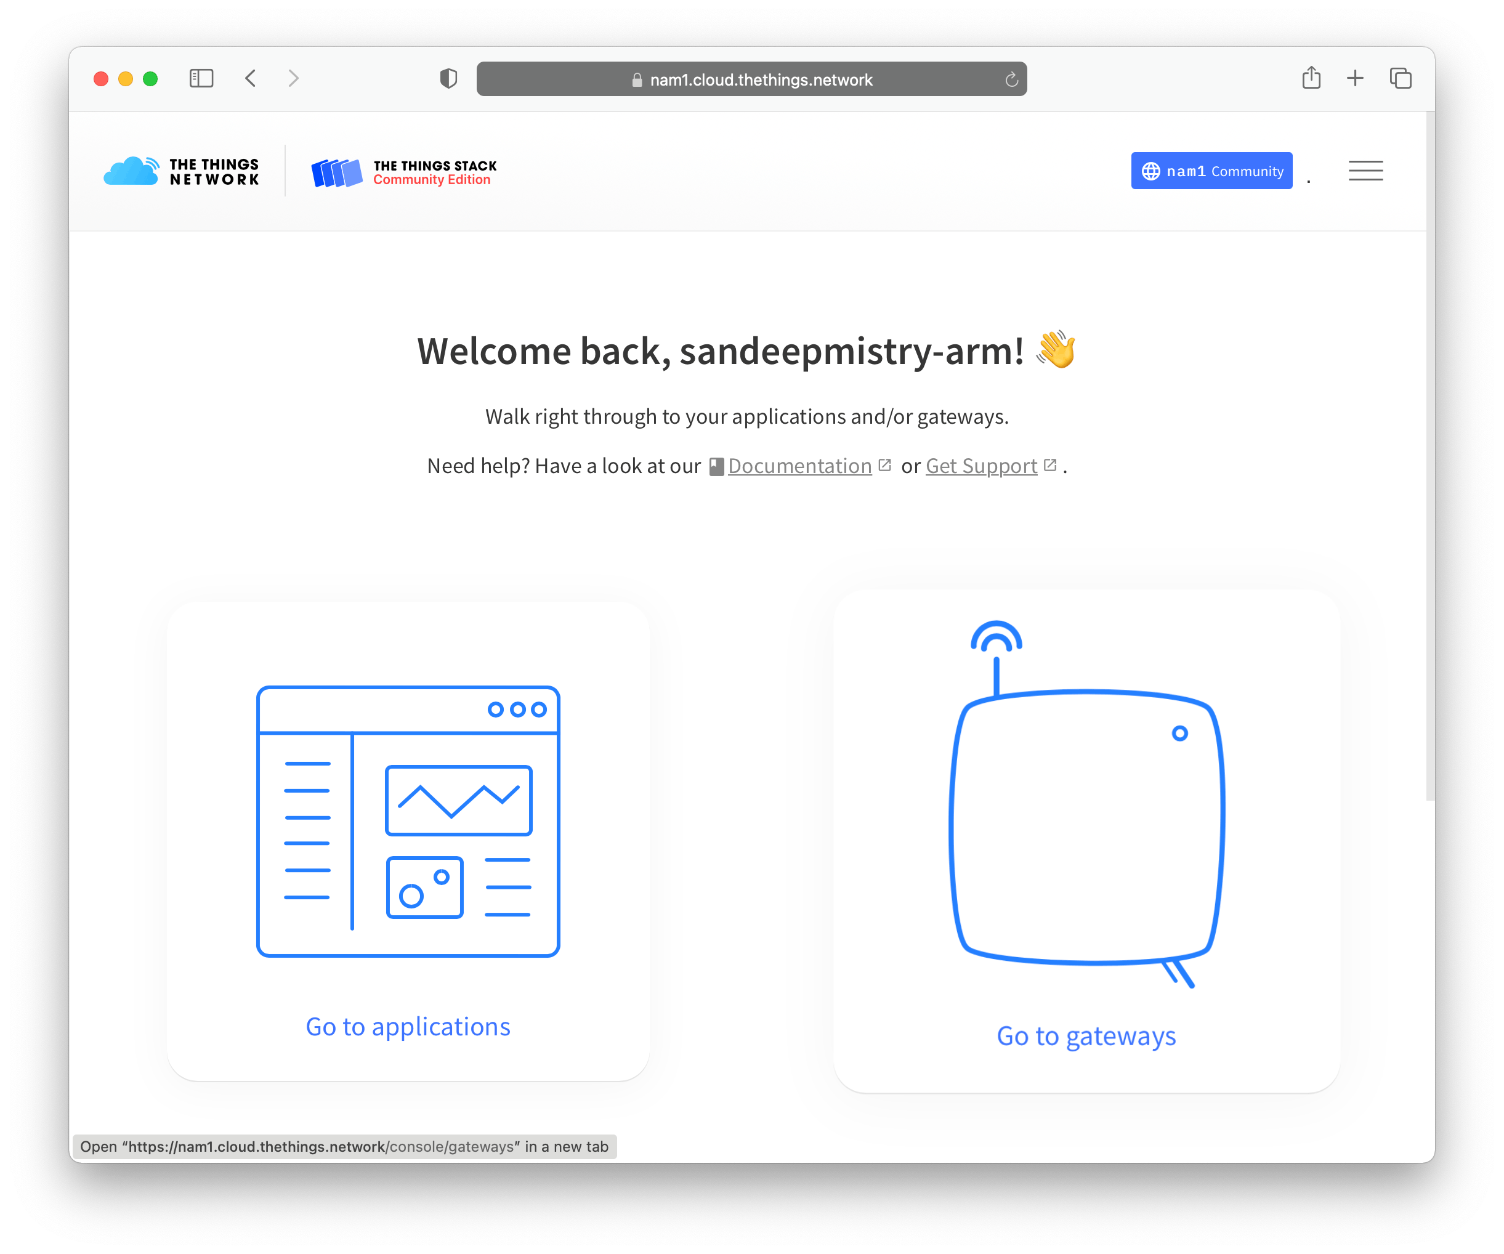Click the Go to applications icon
This screenshot has width=1504, height=1254.
(x=407, y=819)
